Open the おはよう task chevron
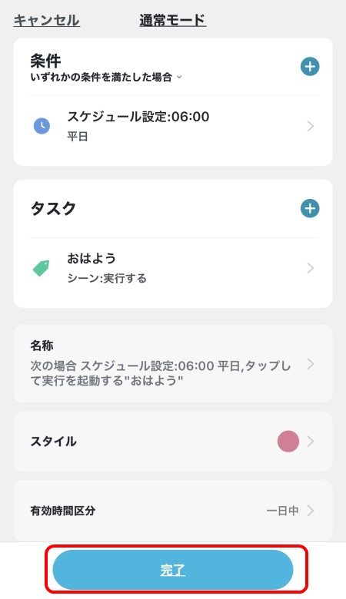 [311, 268]
